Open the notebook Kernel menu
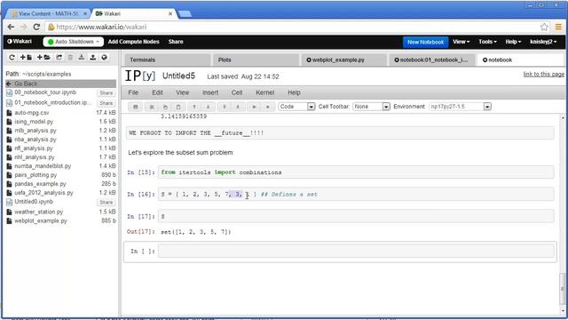Image resolution: width=568 pixels, height=320 pixels. (264, 92)
